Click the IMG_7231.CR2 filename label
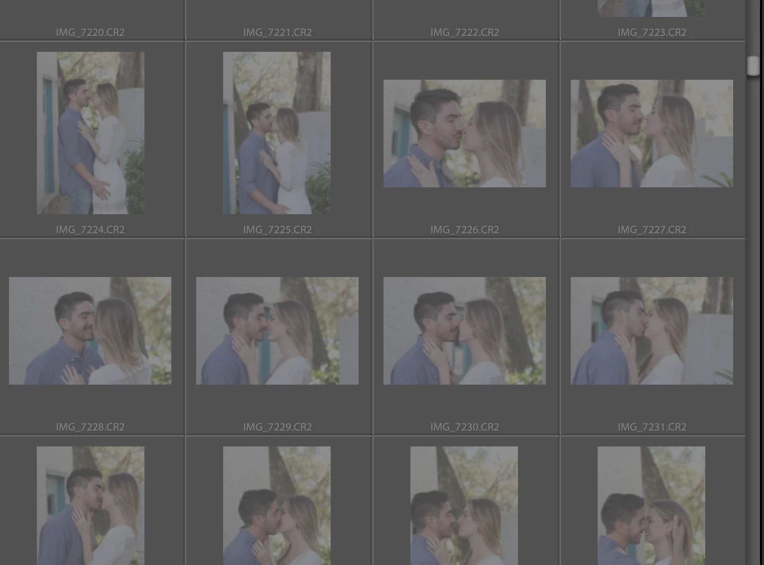 (652, 427)
